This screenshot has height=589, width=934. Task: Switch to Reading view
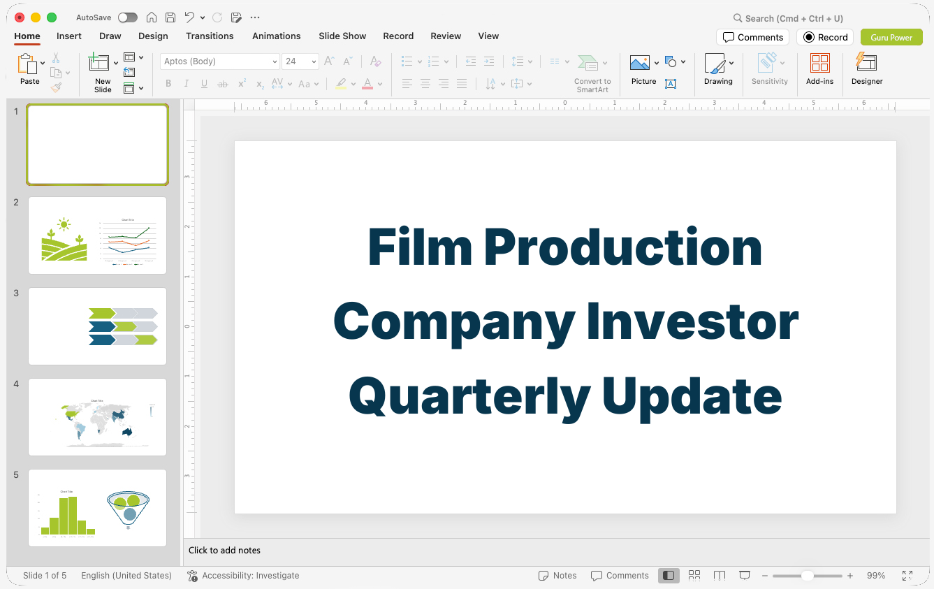720,576
